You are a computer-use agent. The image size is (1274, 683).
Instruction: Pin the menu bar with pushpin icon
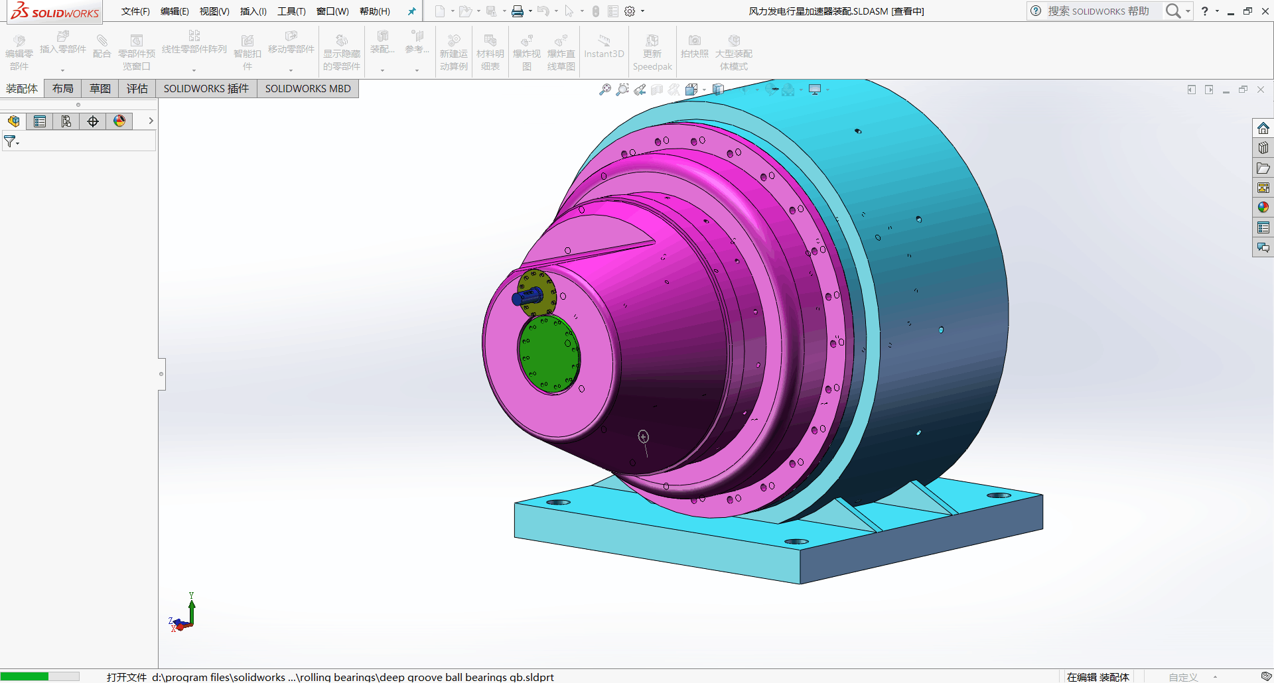(412, 11)
